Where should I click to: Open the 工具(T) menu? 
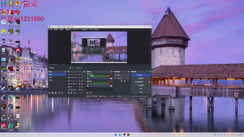pos(91,30)
